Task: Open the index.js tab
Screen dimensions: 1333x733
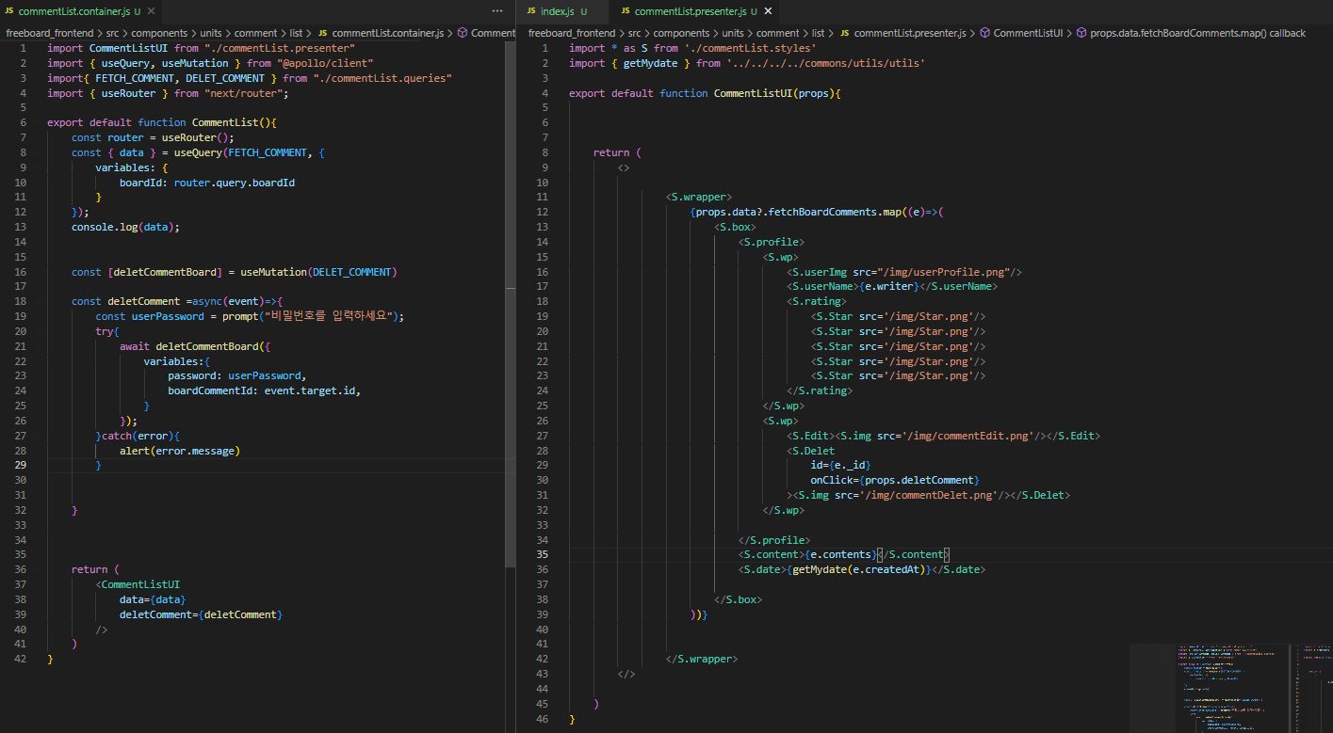Action: pyautogui.click(x=556, y=11)
